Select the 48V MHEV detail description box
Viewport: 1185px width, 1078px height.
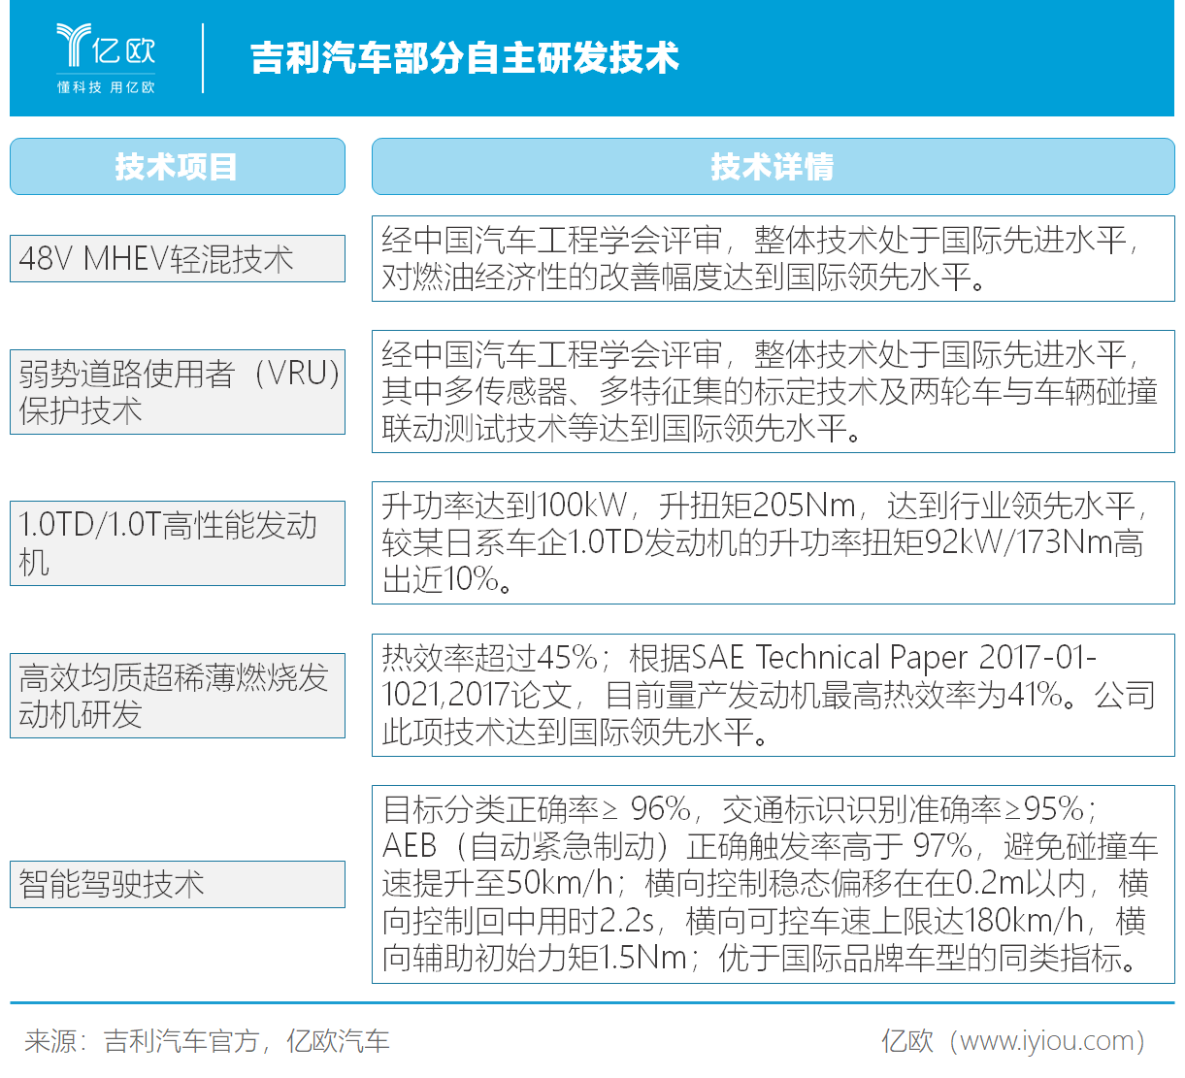pyautogui.click(x=773, y=260)
